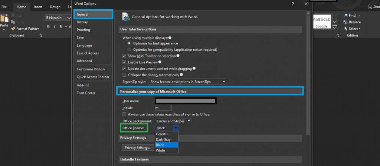Click the Word Options help question mark
380x166 pixels.
tap(293, 4)
